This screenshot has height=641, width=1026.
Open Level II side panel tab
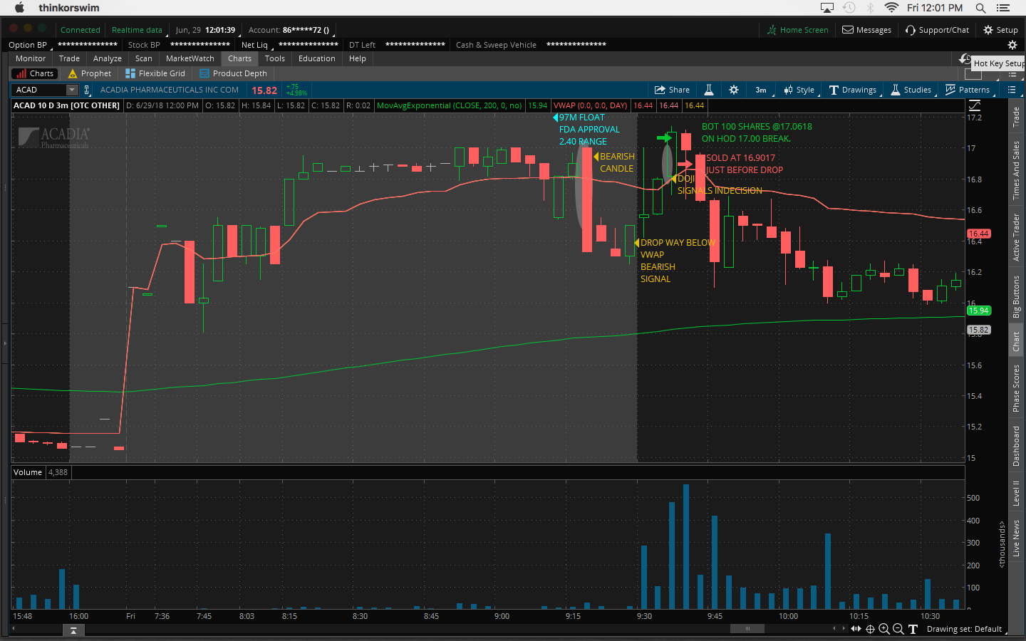pos(1016,493)
